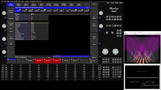Select the Wash Tilt playback
Viewport: 161px width, 90px height.
(66, 61)
